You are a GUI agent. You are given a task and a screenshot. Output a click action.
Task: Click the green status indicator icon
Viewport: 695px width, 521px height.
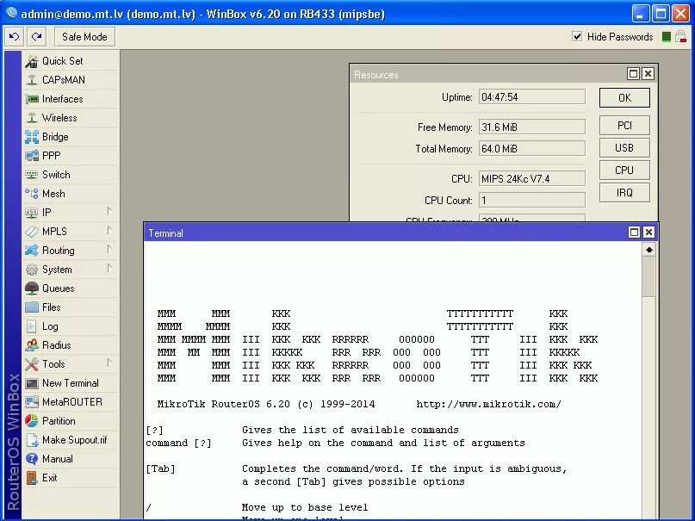click(x=666, y=37)
